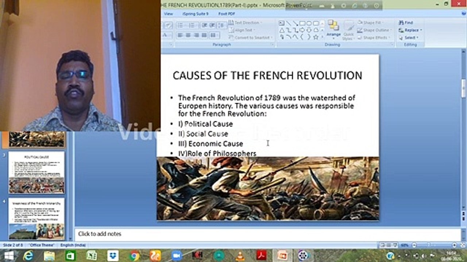Pick the text box shape in gallery

282,23
